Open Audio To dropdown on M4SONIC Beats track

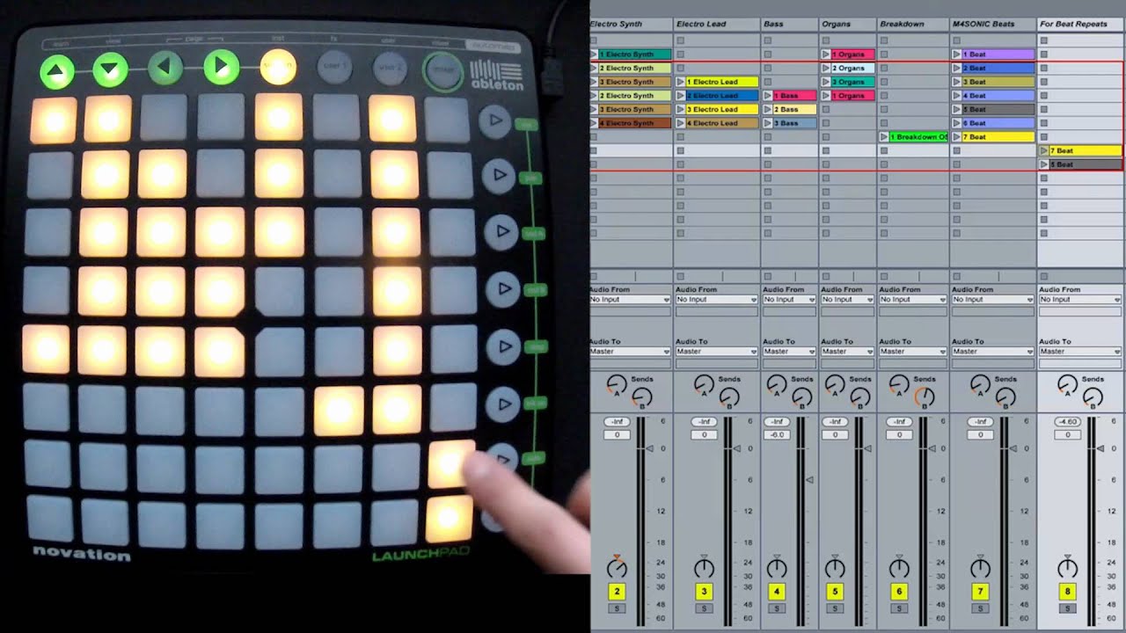992,352
